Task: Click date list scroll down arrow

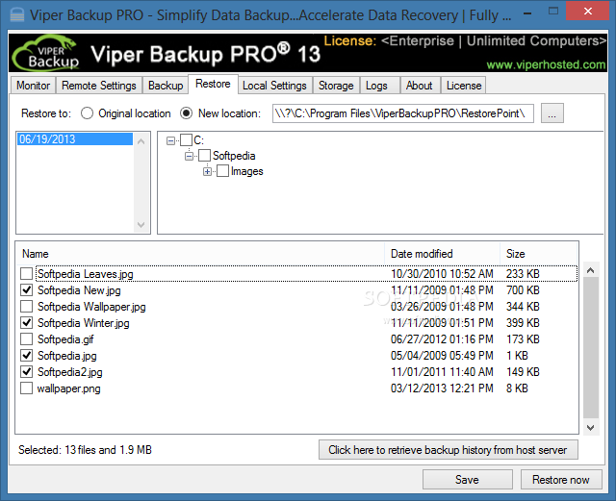Action: coord(141,225)
